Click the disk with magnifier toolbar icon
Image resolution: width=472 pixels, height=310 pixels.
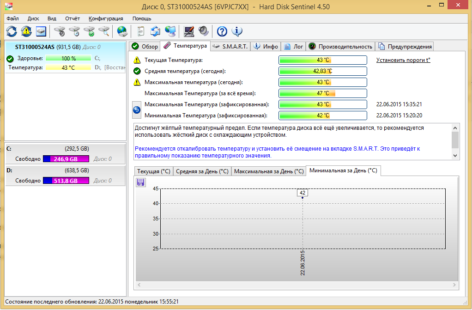(x=104, y=31)
